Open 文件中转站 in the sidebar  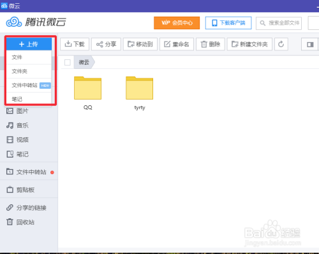click(x=26, y=172)
